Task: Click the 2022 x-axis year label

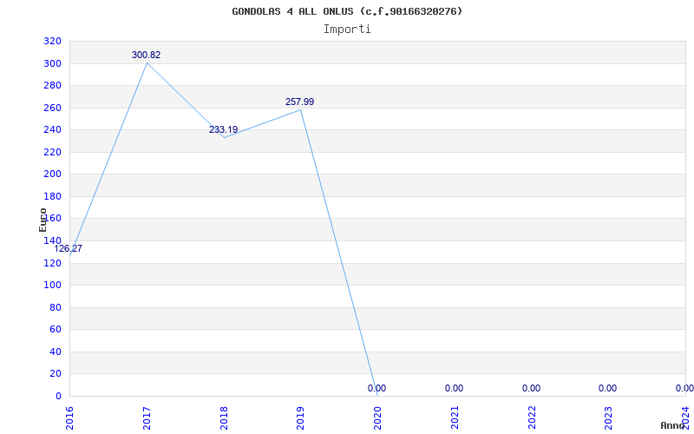Action: [x=532, y=416]
